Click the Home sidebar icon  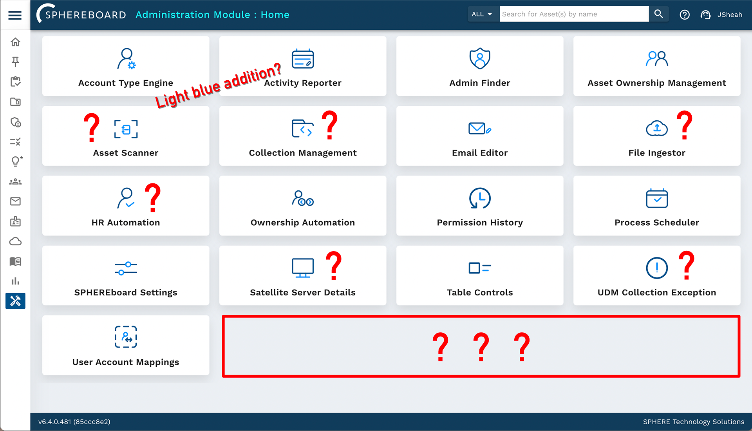(x=15, y=42)
